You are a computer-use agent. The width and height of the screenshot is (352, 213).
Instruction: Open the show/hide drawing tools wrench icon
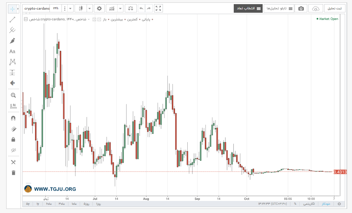(13, 162)
